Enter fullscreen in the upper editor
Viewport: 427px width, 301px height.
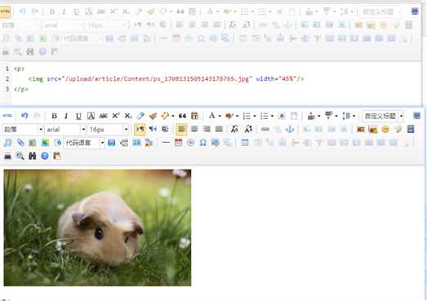tap(415, 11)
